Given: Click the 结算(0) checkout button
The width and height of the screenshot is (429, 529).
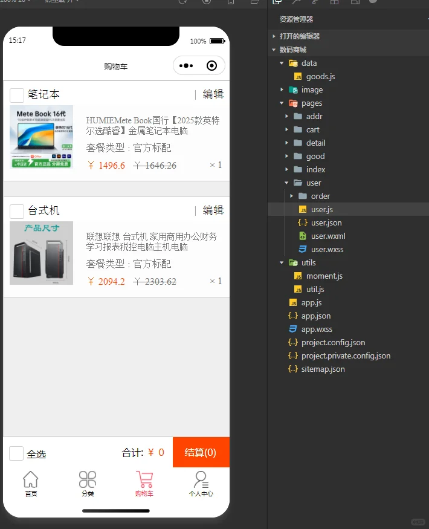Looking at the screenshot, I should pyautogui.click(x=201, y=452).
